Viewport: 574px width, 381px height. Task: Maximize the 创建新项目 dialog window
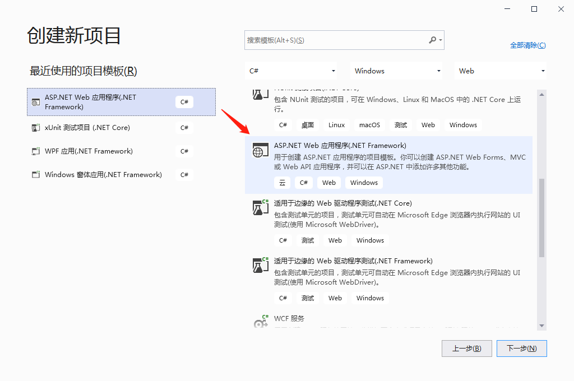click(534, 9)
